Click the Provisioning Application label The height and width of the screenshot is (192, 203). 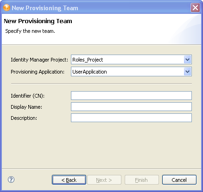coord(38,72)
